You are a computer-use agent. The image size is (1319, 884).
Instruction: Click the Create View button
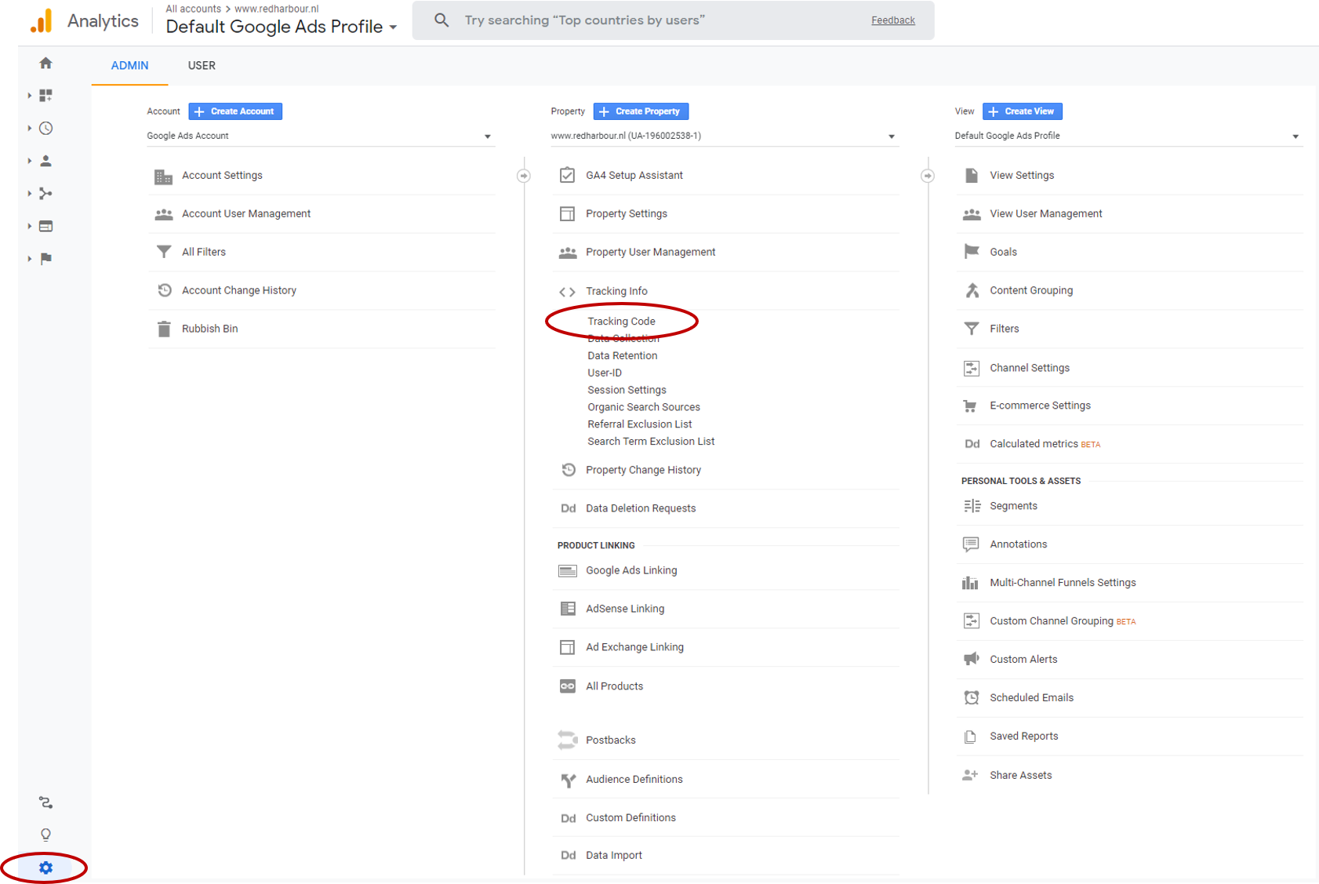pos(1022,111)
